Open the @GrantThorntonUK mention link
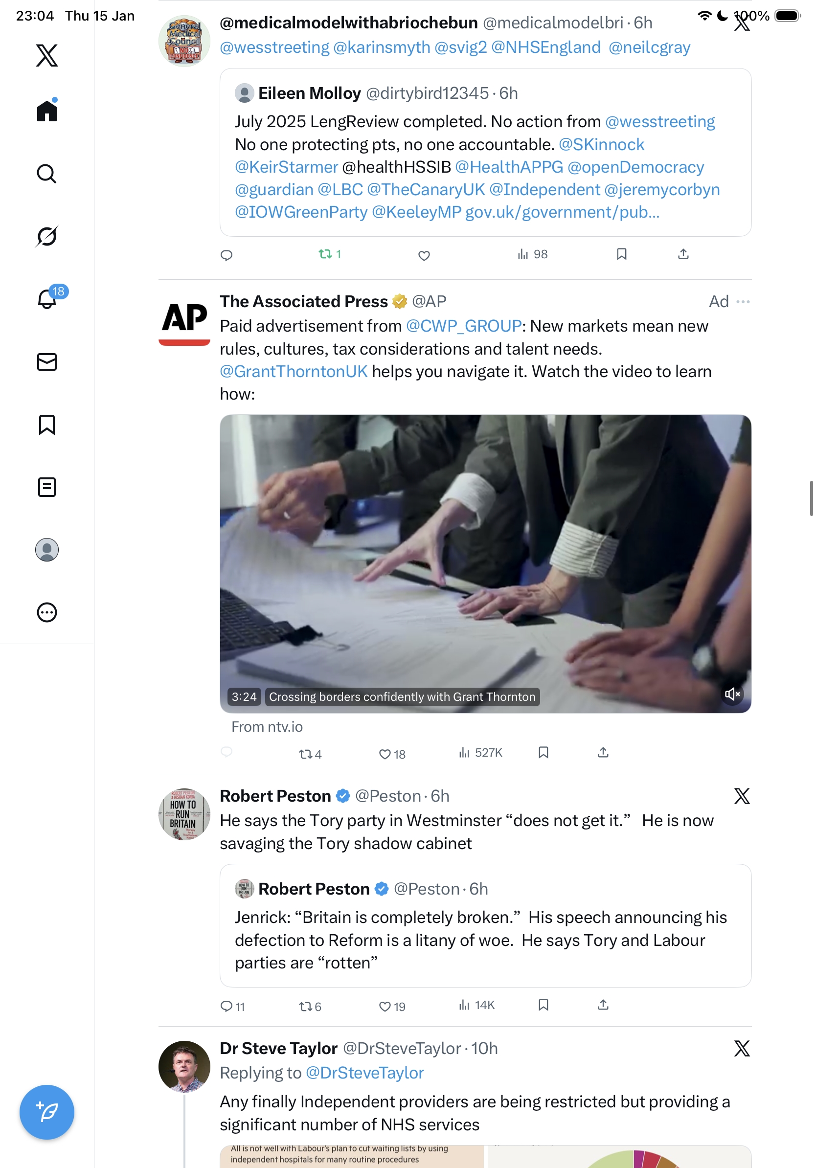 click(294, 371)
